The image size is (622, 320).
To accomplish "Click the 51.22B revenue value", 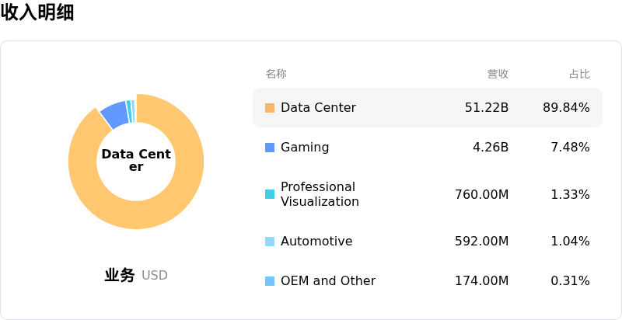I will pos(487,108).
